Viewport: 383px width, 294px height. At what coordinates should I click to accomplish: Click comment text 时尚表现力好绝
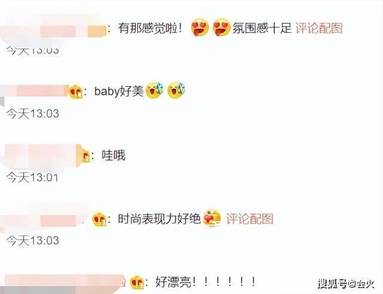159,219
